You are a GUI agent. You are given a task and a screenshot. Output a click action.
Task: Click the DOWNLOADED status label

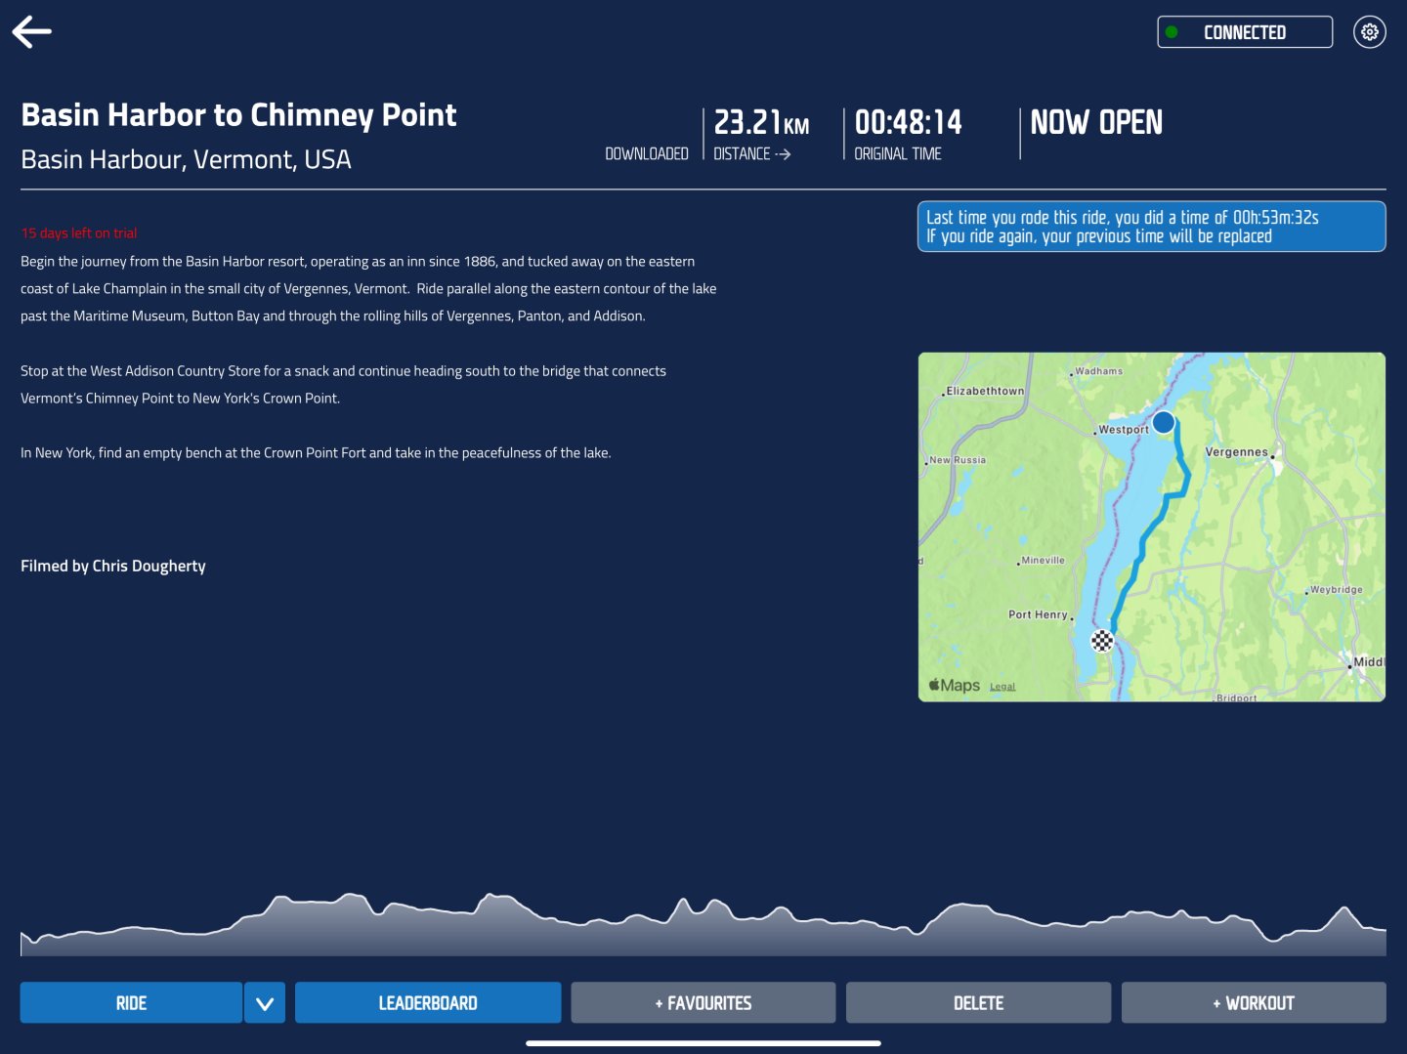click(x=647, y=154)
